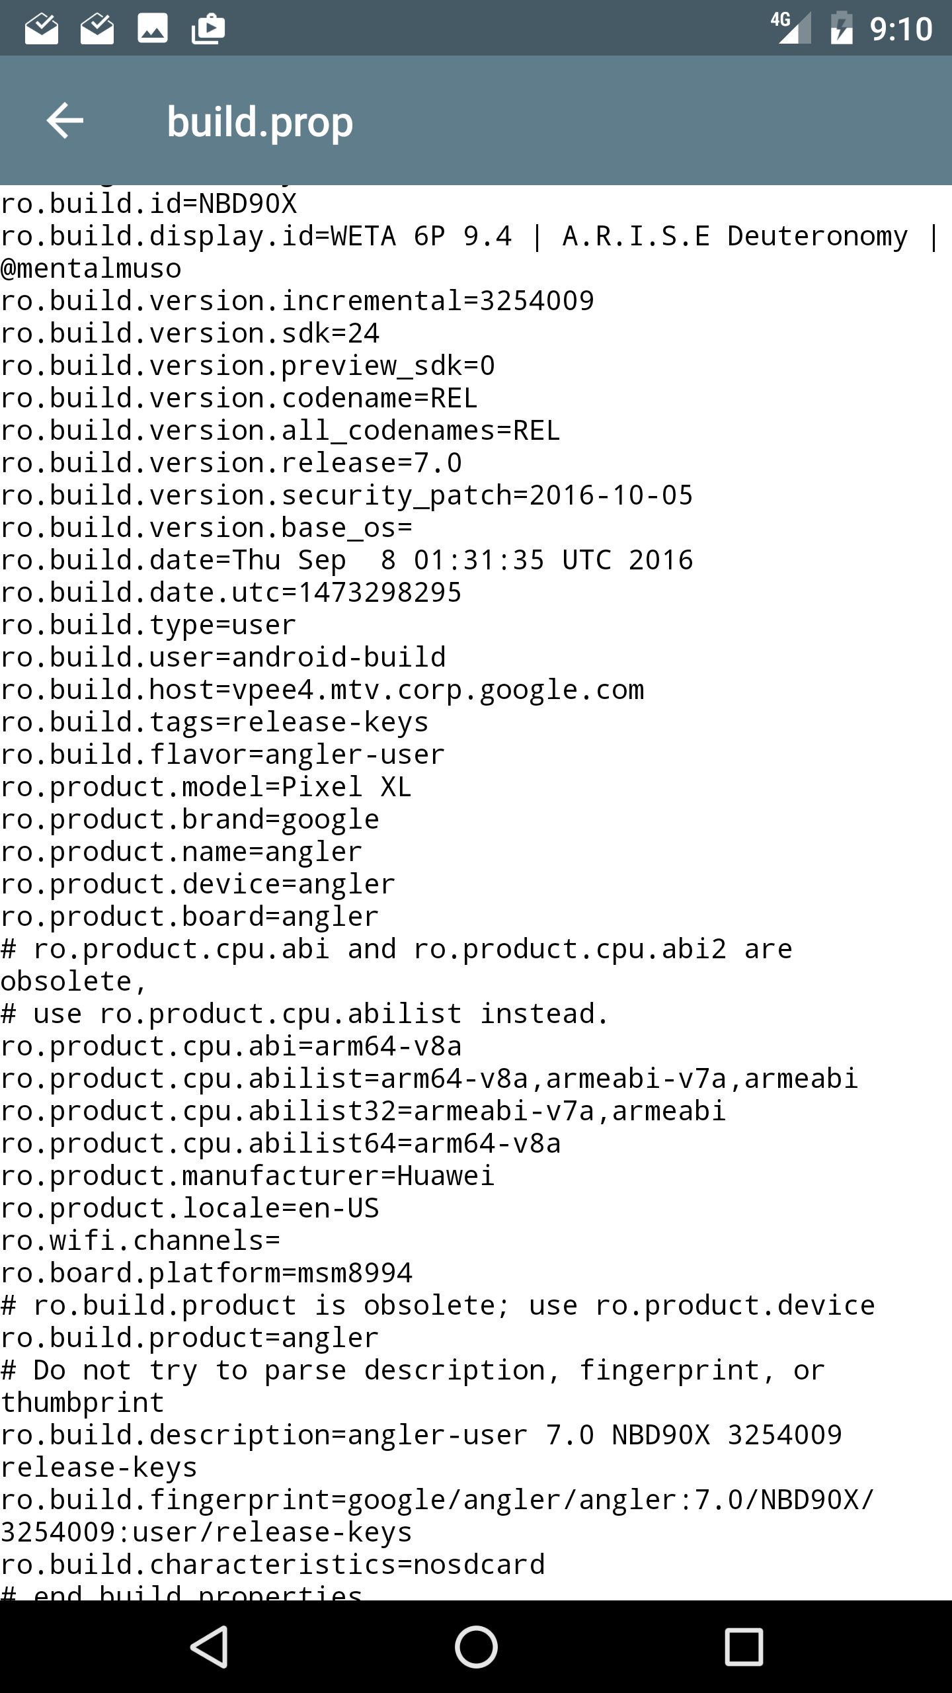Viewport: 952px width, 1693px height.
Task: Tap the ro.build.version.security_patch line
Action: tap(346, 495)
